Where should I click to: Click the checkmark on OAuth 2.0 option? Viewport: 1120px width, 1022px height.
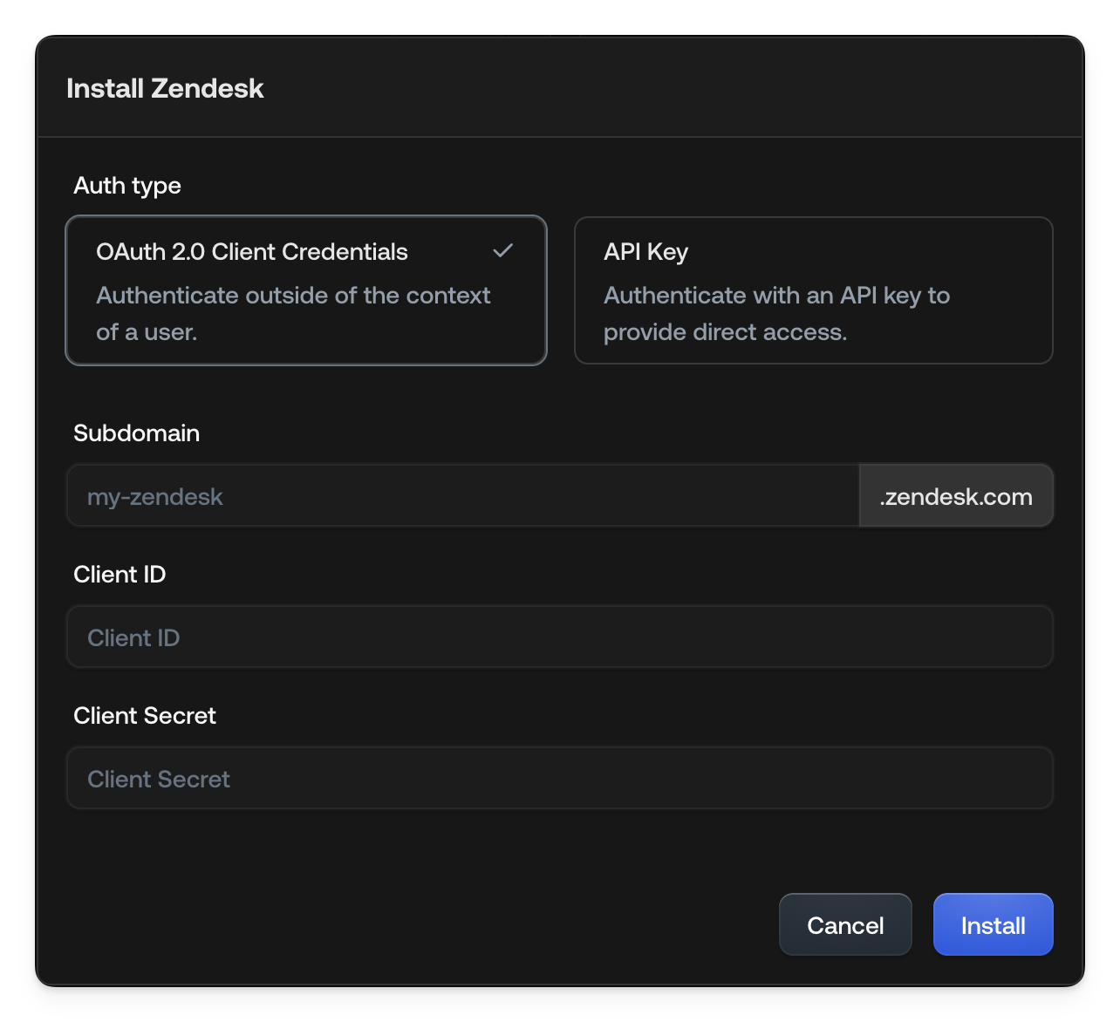point(502,251)
